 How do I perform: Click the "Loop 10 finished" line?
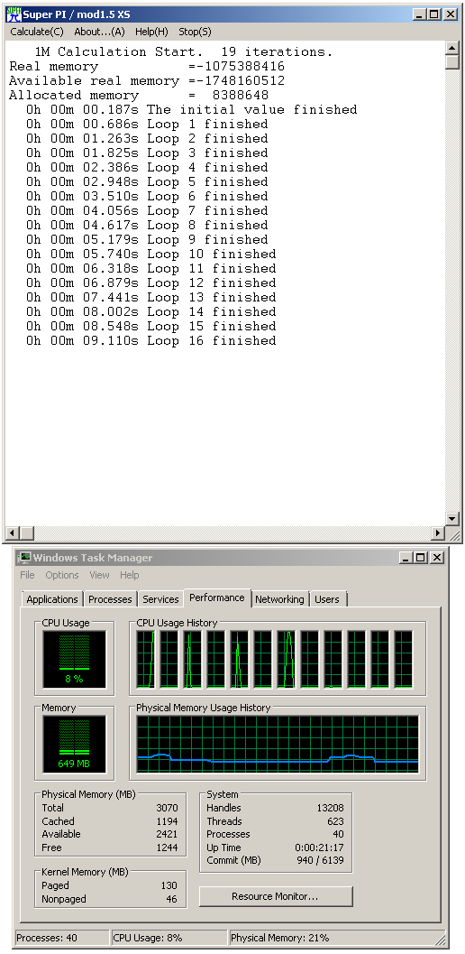tap(150, 255)
